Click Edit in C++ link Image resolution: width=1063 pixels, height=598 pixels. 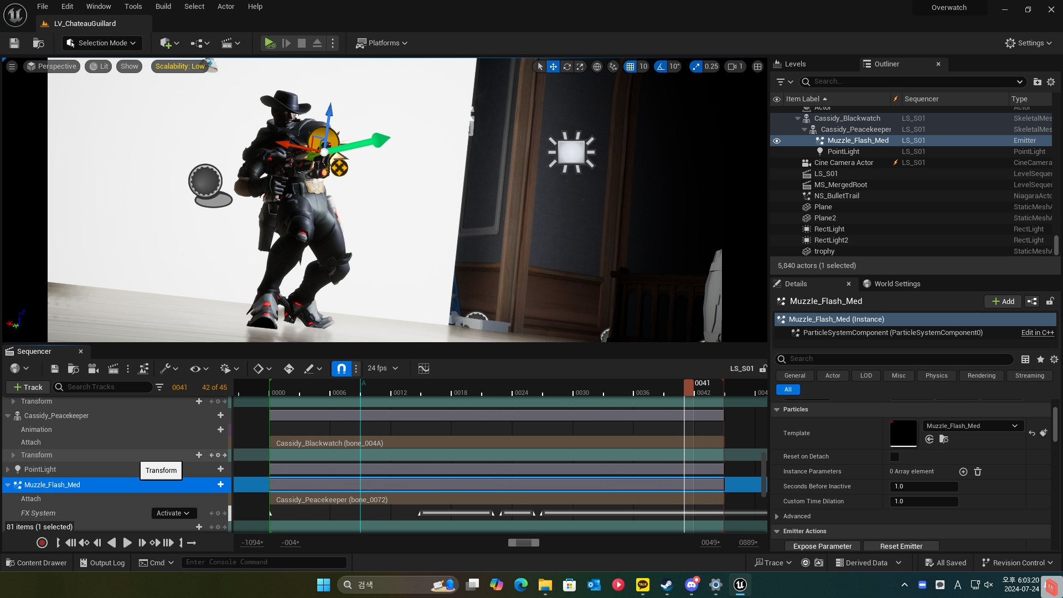pyautogui.click(x=1038, y=333)
